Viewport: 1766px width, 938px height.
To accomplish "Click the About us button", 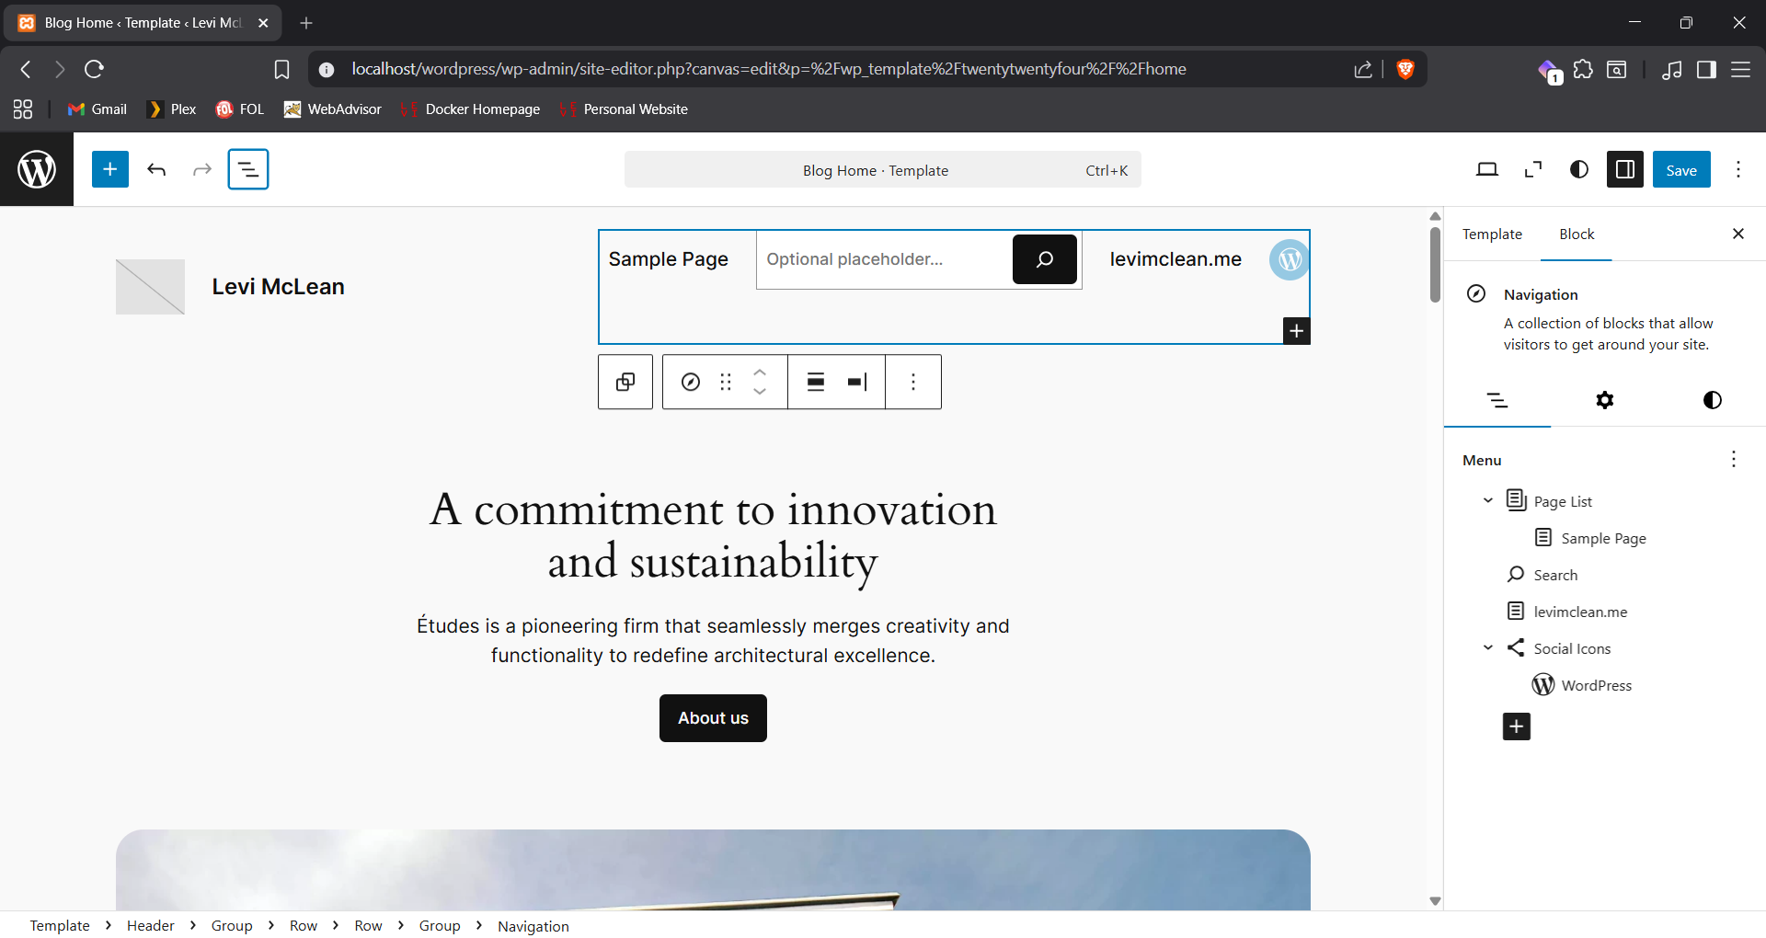I will pos(713,718).
